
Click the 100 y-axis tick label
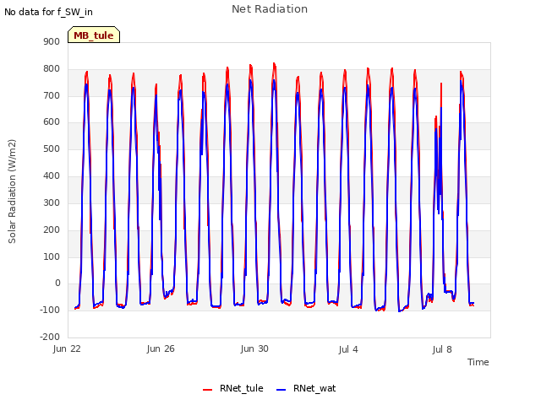(x=52, y=256)
